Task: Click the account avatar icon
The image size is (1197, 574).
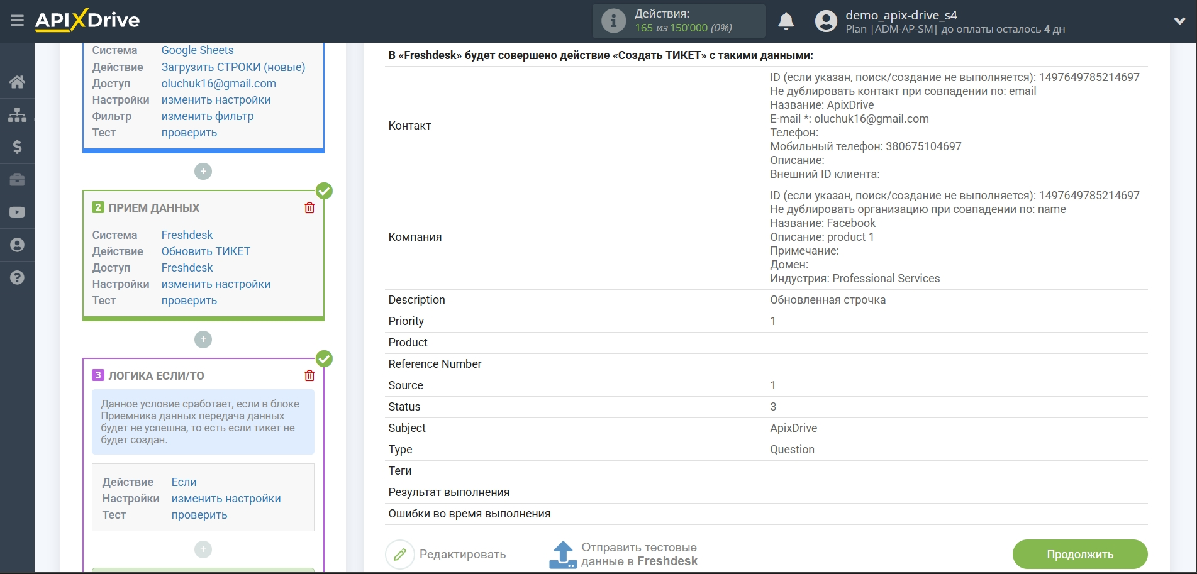Action: coord(826,21)
